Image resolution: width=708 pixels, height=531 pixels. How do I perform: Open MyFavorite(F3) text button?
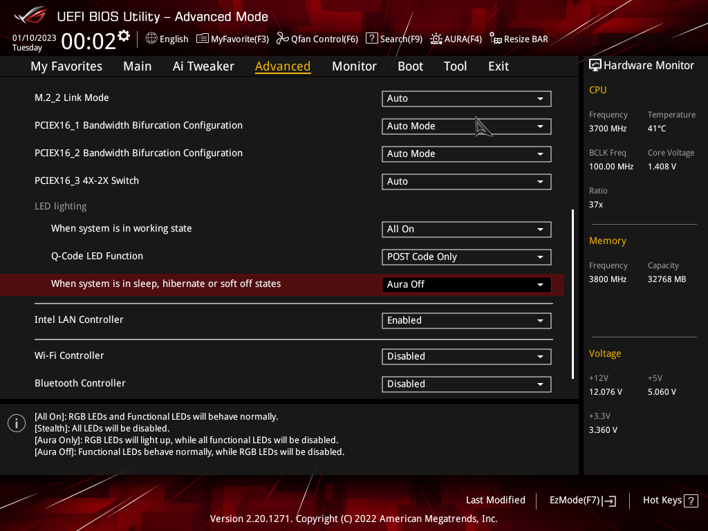pyautogui.click(x=240, y=39)
